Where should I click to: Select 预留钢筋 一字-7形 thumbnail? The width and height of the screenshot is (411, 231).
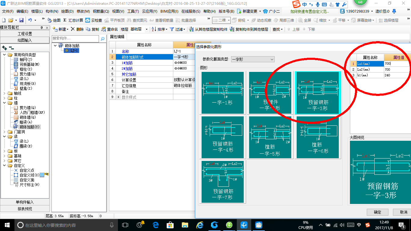[222, 181]
